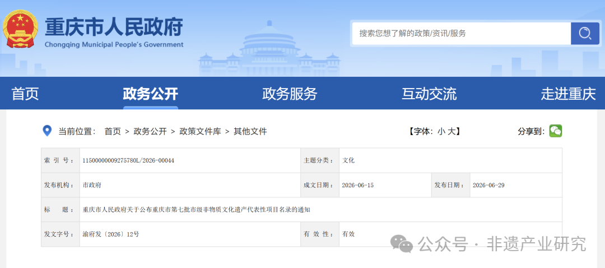Click the 索引号 label cell
This screenshot has width=605, height=268.
point(61,160)
